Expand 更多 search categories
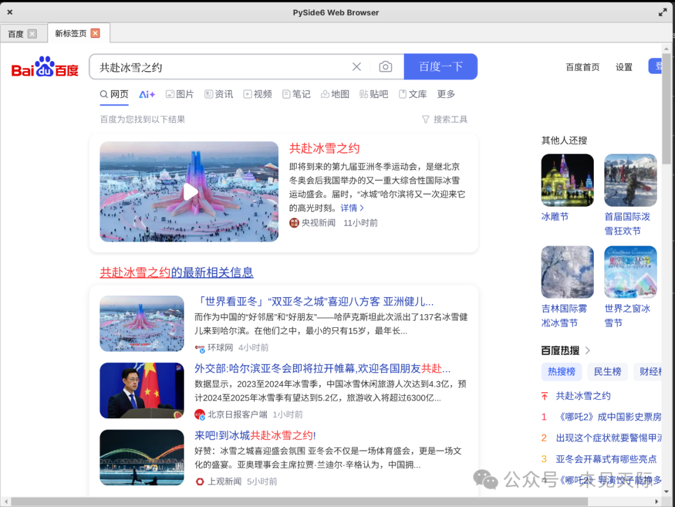Viewport: 675px width, 507px height. pos(446,94)
